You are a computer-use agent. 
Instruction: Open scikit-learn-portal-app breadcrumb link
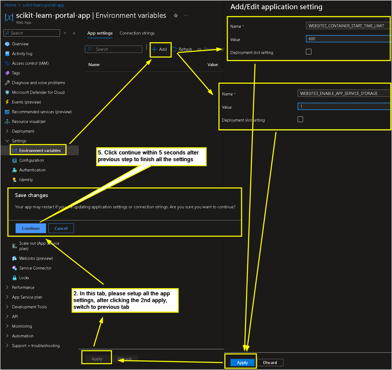pos(43,5)
